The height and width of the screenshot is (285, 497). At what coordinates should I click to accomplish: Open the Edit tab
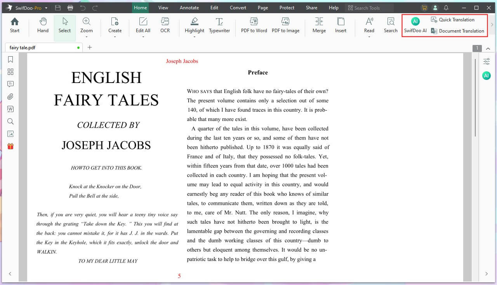[214, 8]
